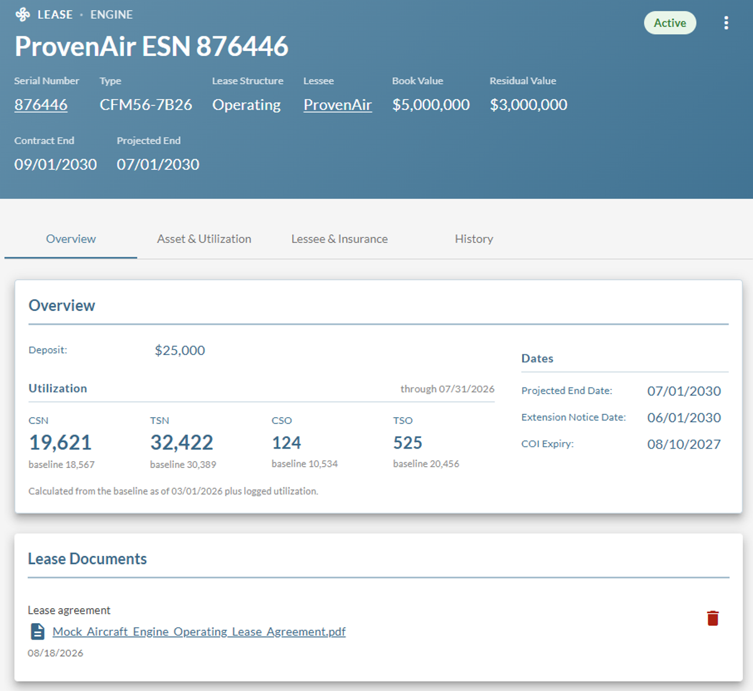Click the document upload date 08/18/2026
The width and height of the screenshot is (753, 691).
55,653
